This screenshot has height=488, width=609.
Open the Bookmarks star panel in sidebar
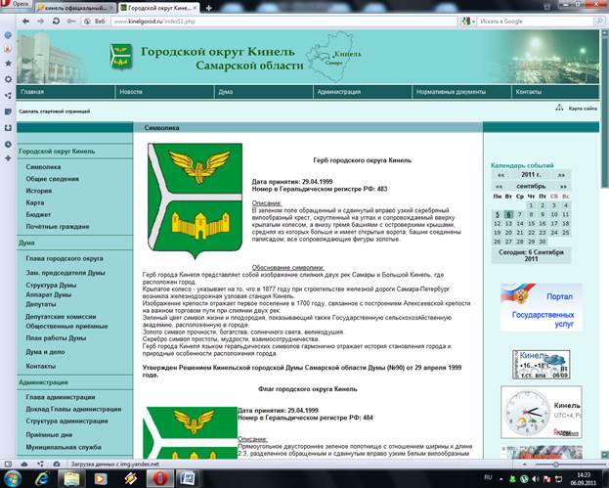(8, 63)
